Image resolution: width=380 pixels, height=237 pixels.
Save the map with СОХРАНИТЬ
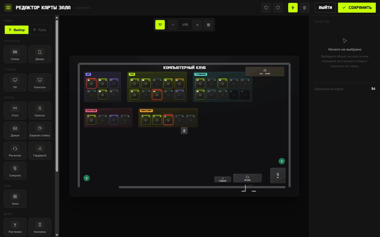(357, 8)
